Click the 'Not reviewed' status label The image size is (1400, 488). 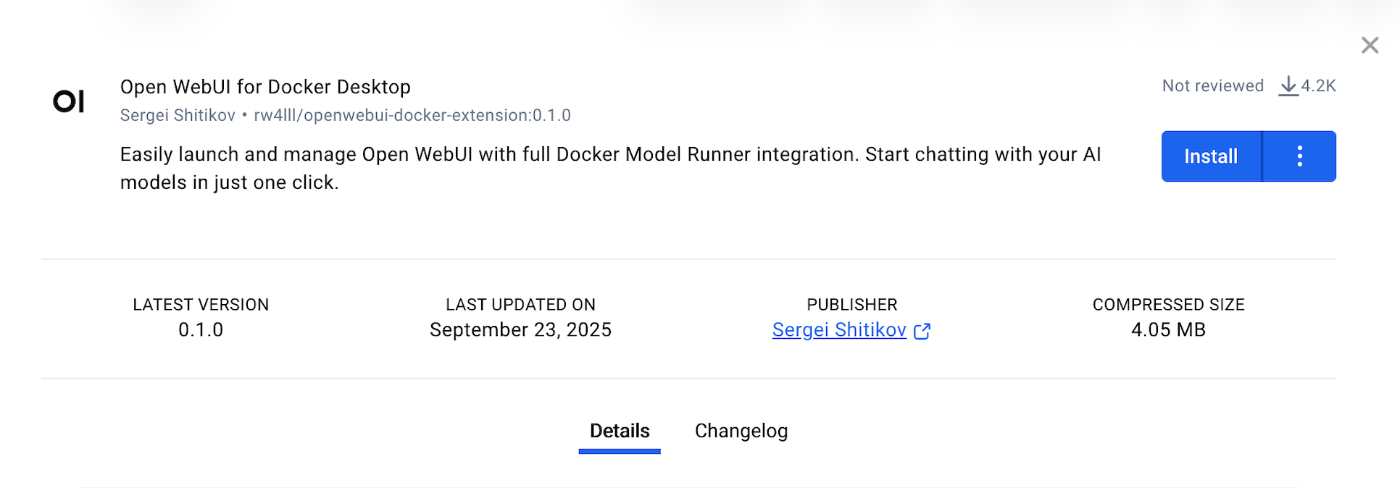[1212, 86]
